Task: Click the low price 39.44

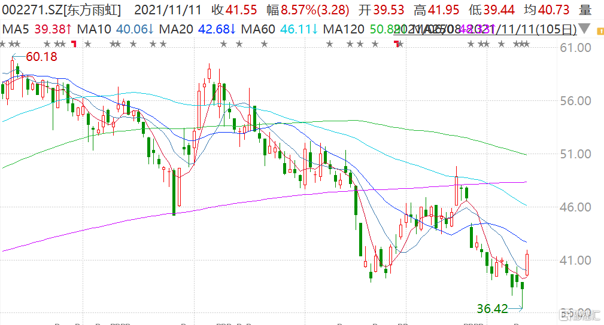Action: click(x=499, y=10)
